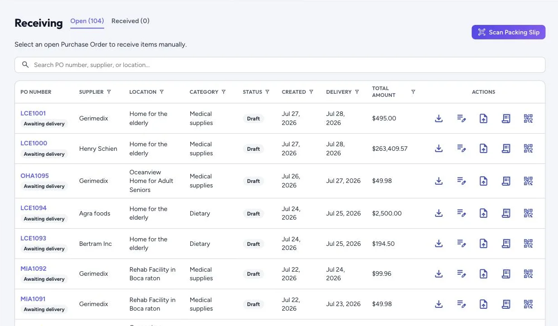Viewport: 558px width, 326px height.
Task: Download purchase order LCE1000
Action: click(438, 149)
